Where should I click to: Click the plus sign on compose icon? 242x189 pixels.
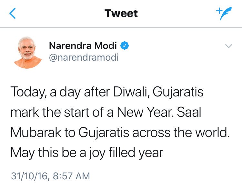219,11
